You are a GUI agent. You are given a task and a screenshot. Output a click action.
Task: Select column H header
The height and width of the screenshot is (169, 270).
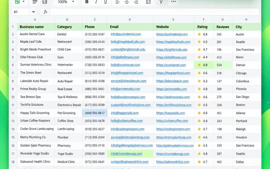[x=246, y=20]
